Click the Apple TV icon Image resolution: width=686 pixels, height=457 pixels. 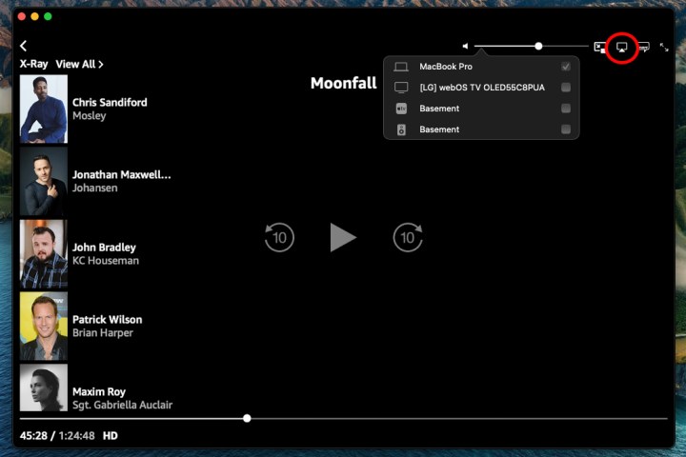pyautogui.click(x=401, y=109)
